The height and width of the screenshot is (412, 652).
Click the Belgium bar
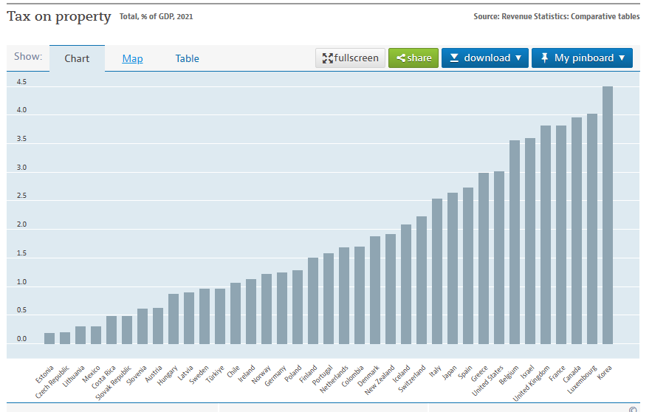click(x=515, y=242)
